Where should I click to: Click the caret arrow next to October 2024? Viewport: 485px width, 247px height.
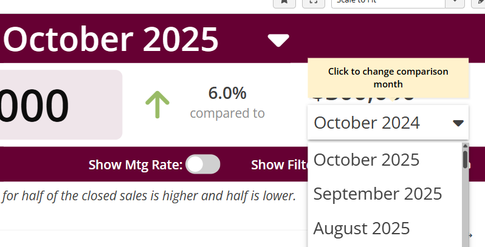click(458, 123)
